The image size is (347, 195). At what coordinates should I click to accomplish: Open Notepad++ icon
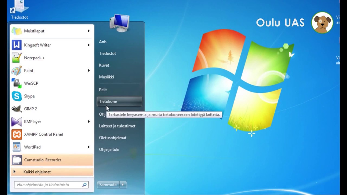click(17, 58)
